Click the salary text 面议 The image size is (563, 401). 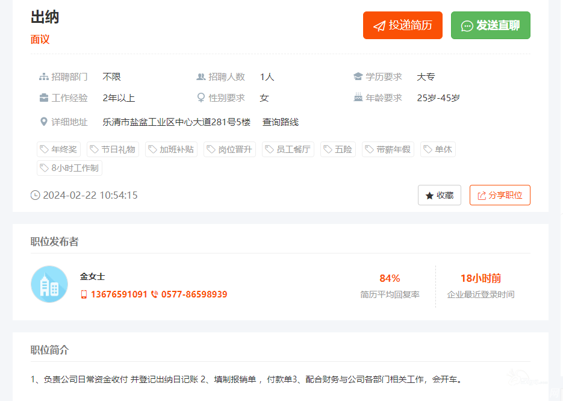[x=40, y=40]
